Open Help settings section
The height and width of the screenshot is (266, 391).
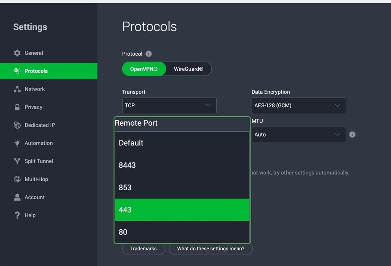click(x=48, y=215)
